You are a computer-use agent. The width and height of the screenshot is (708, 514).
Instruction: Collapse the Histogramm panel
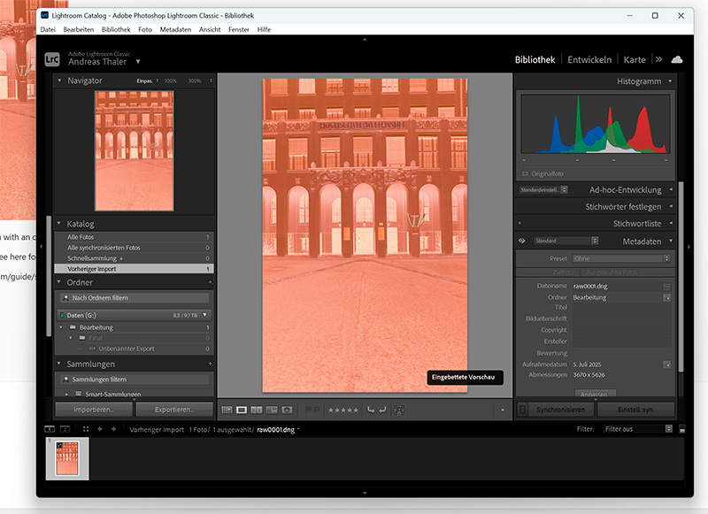670,81
